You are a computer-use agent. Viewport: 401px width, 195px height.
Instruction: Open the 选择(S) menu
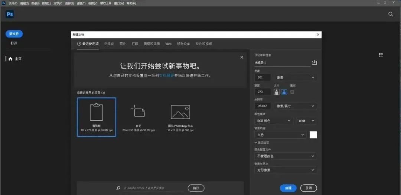pos(69,3)
